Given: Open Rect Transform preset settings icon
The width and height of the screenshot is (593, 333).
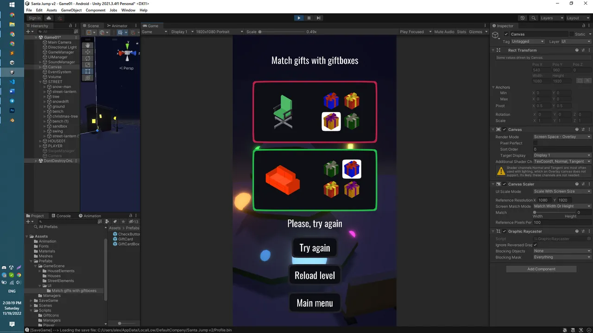Looking at the screenshot, I should (583, 50).
